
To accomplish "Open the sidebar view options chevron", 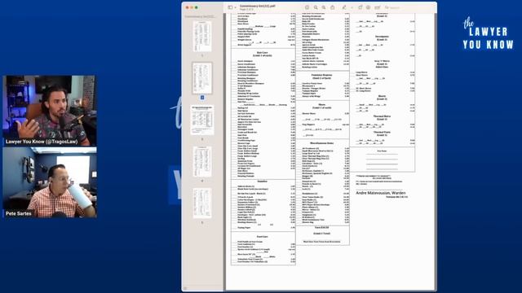I will point(235,7).
